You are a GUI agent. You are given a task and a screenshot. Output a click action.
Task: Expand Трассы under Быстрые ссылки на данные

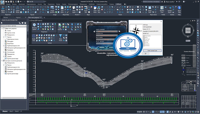point(4,65)
